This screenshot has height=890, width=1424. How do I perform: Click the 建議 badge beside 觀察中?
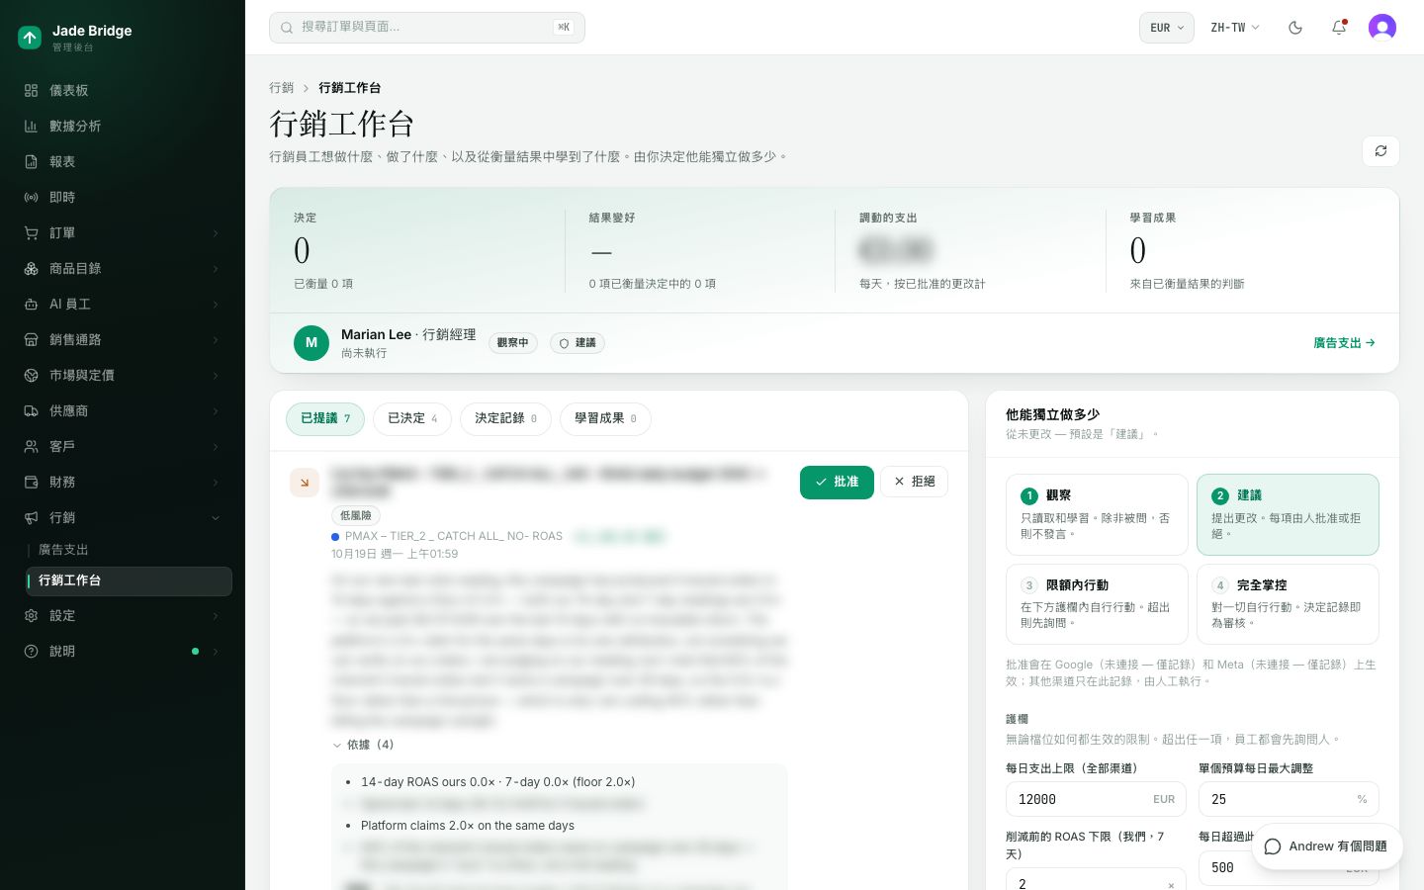[x=578, y=343]
